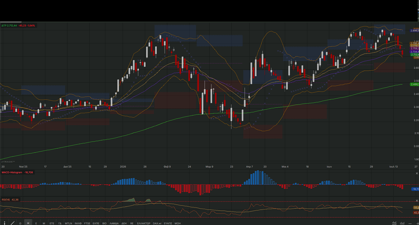
Task: Click the ΔΤΡ 2.712,44 symbol label
Action: 9,25
